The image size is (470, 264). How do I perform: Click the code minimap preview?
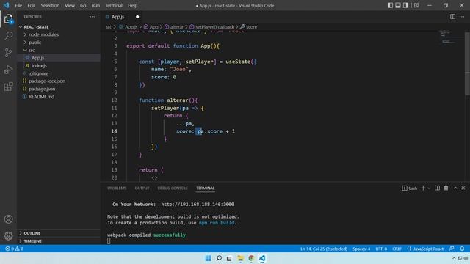click(448, 37)
